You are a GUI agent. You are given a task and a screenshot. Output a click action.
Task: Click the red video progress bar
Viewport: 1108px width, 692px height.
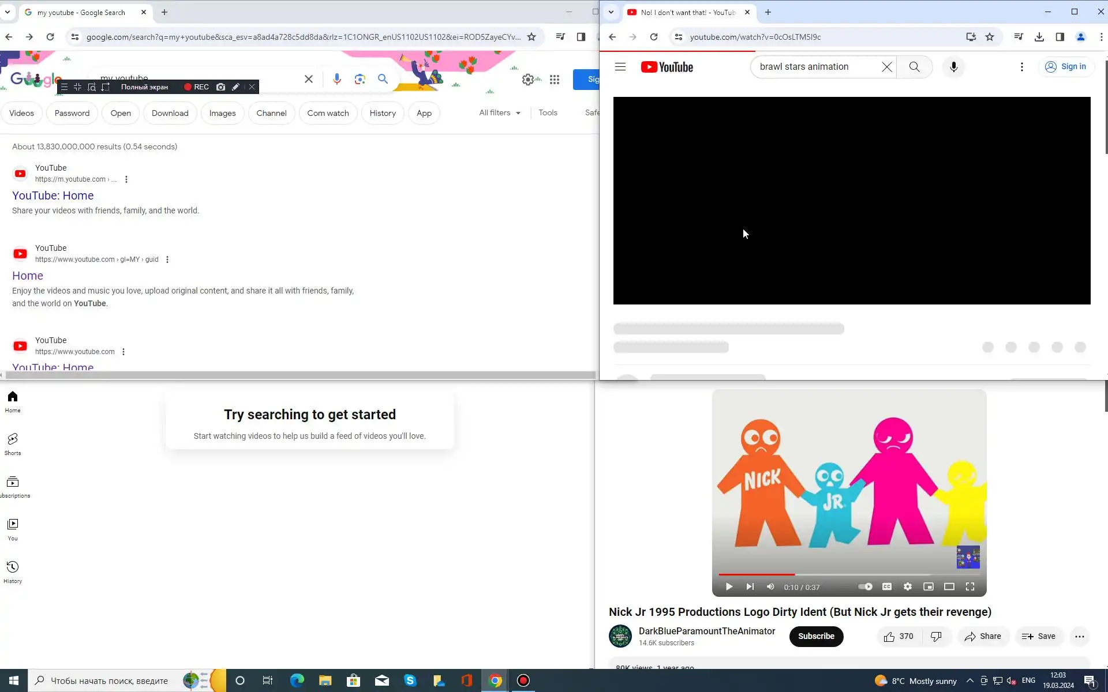757,574
